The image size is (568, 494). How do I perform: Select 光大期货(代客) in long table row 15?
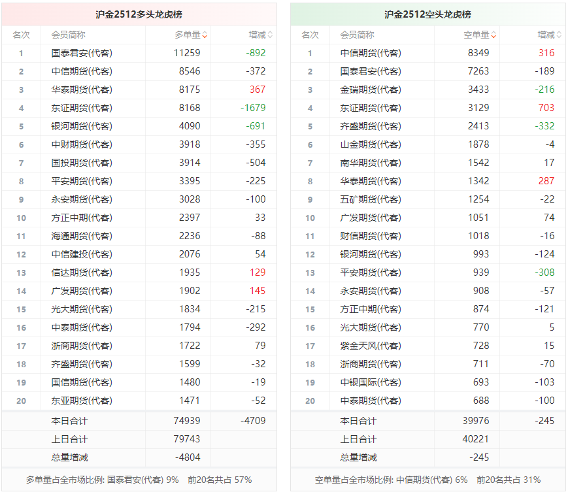[82, 309]
